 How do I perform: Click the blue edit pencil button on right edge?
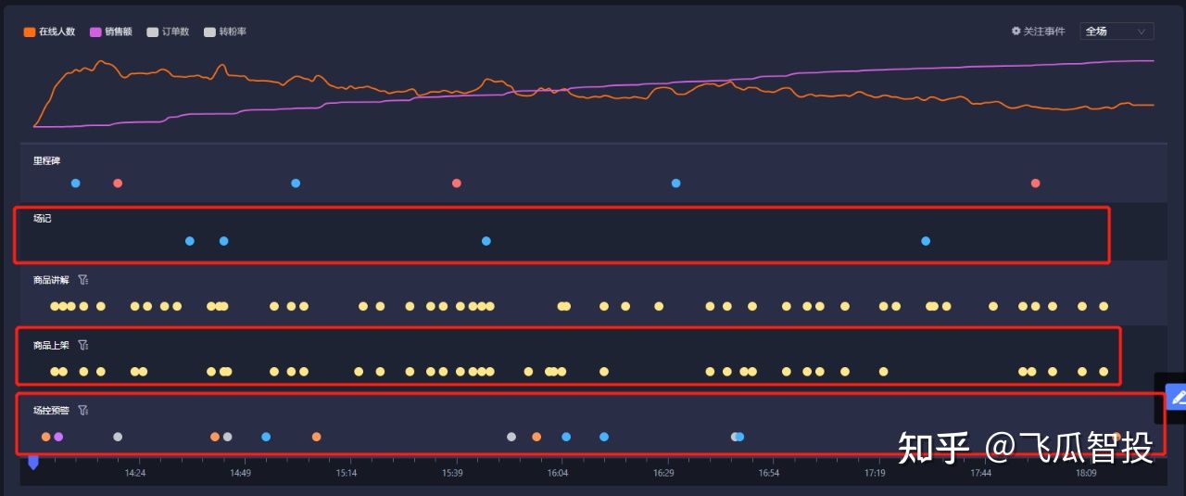(1178, 398)
